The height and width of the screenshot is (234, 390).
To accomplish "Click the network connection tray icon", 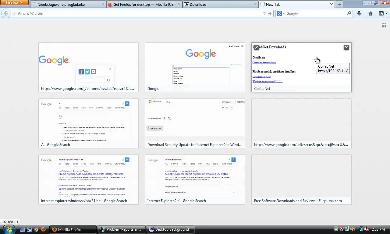I will pyautogui.click(x=361, y=229).
